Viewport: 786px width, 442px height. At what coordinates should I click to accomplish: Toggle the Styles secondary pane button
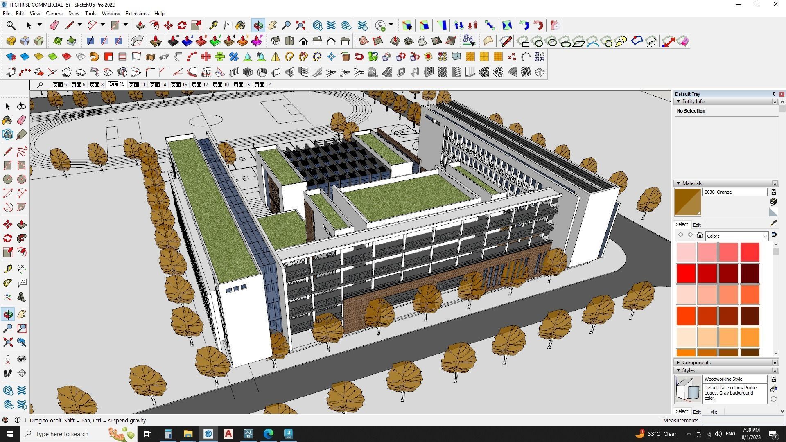tap(774, 379)
